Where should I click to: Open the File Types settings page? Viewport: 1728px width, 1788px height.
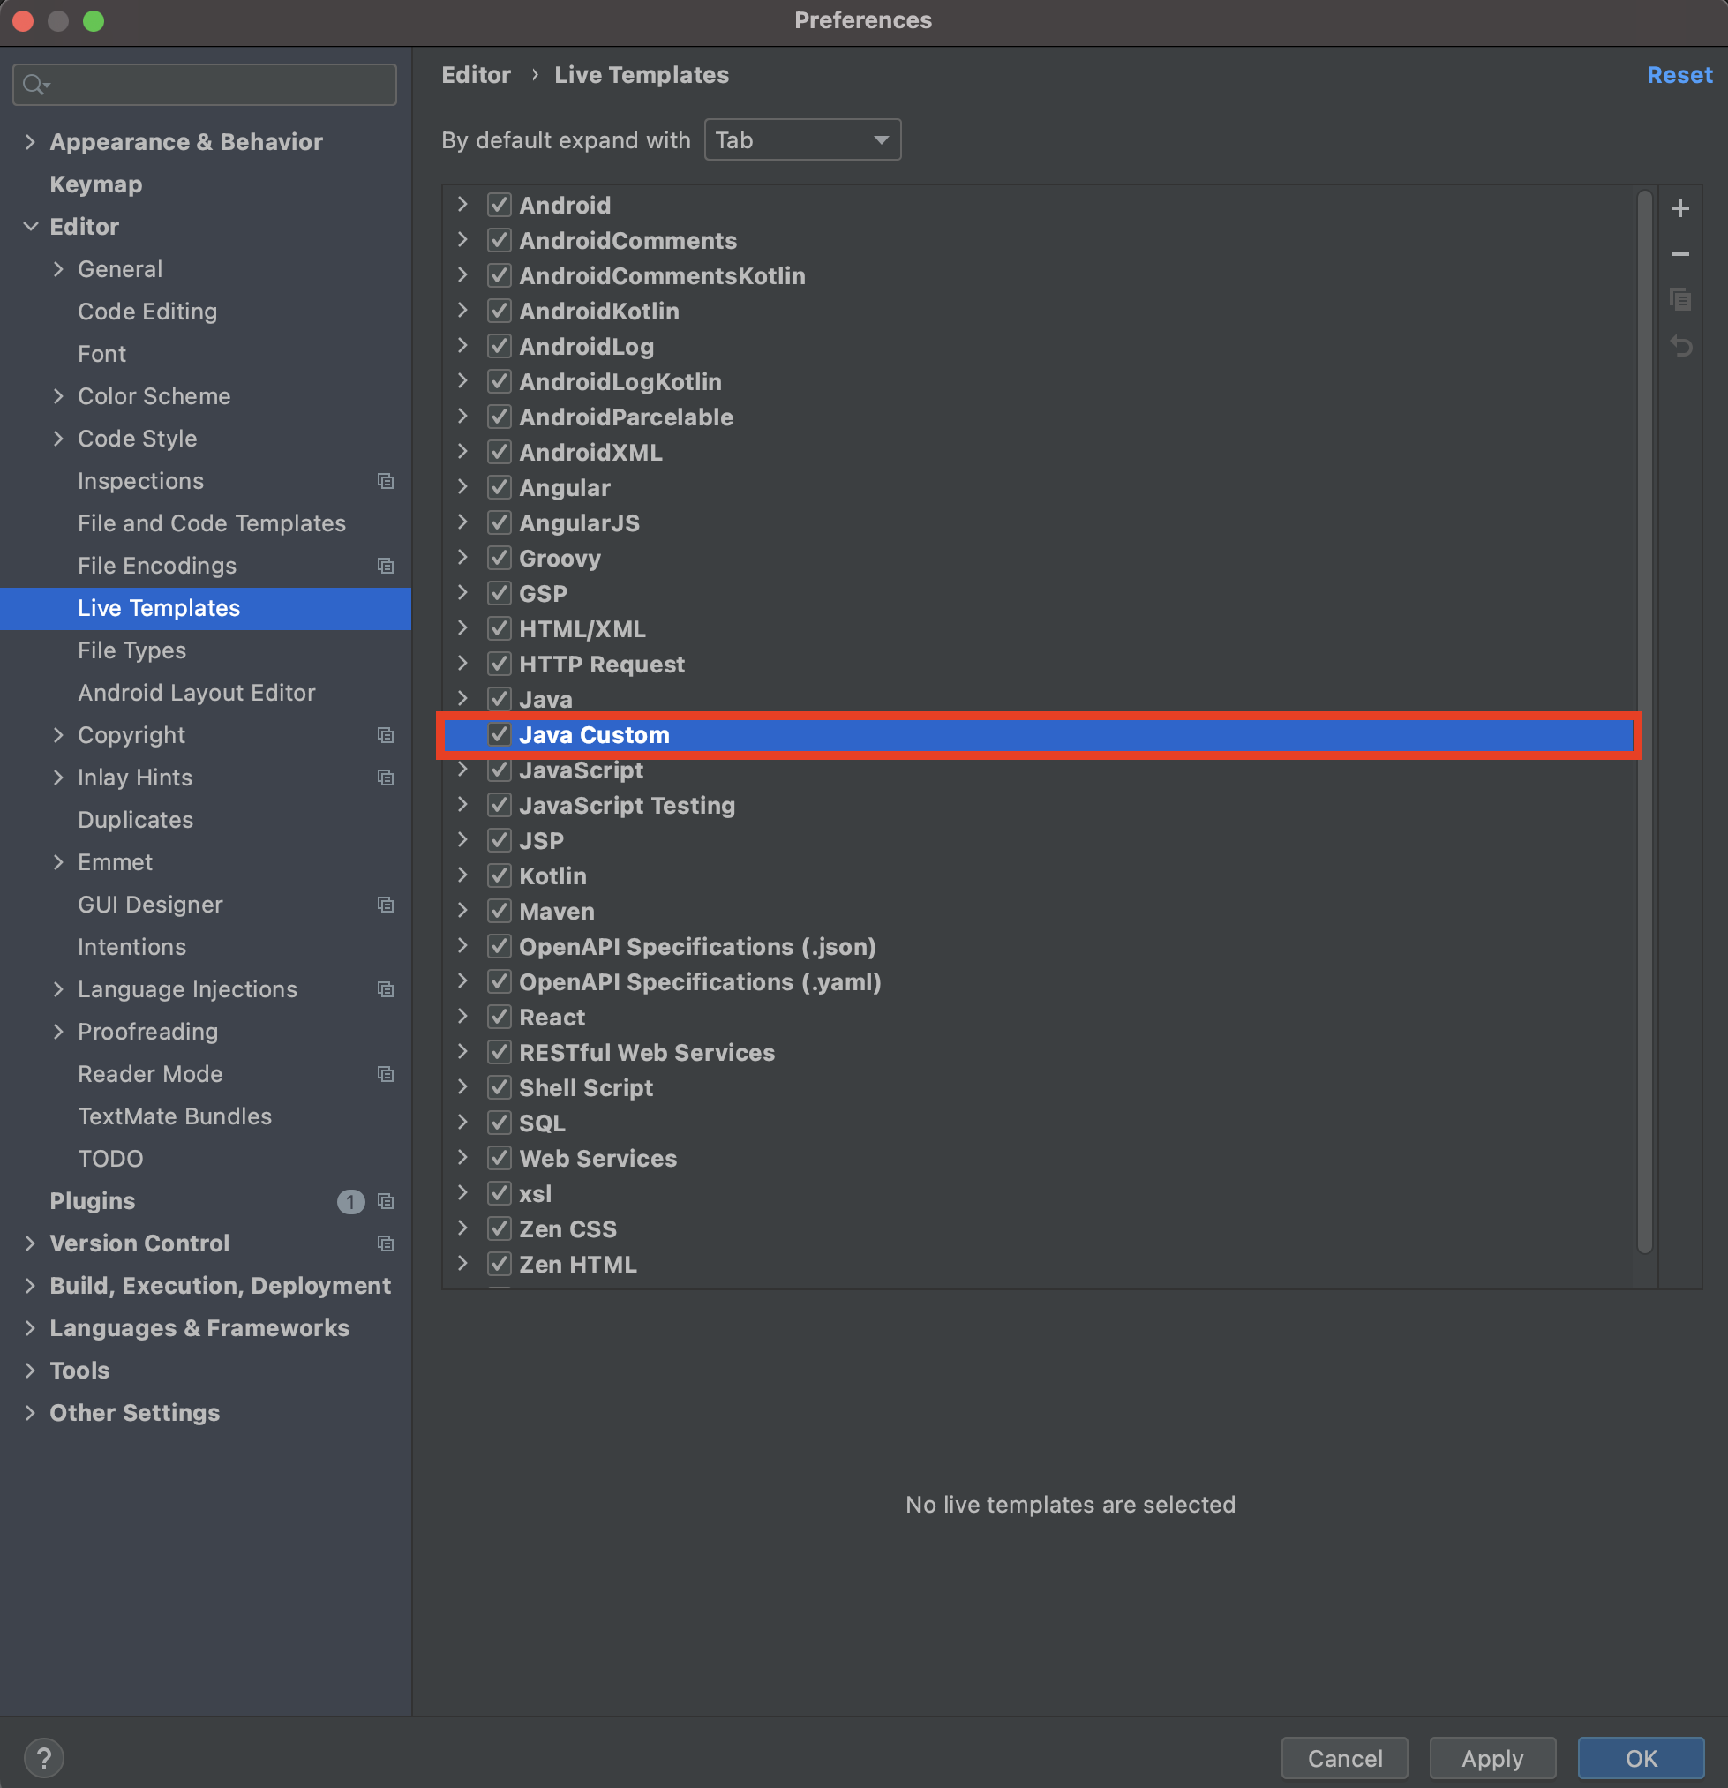click(131, 650)
